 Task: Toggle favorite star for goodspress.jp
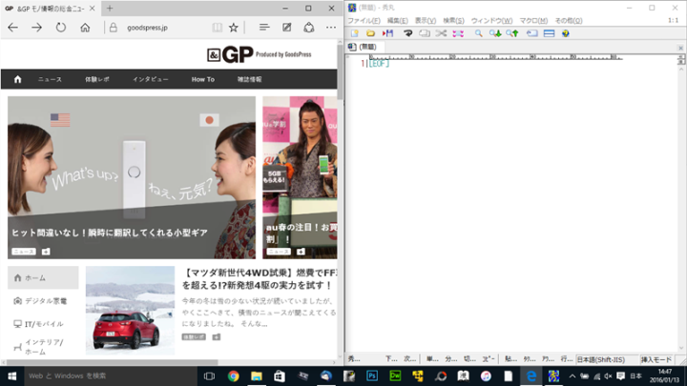click(234, 28)
